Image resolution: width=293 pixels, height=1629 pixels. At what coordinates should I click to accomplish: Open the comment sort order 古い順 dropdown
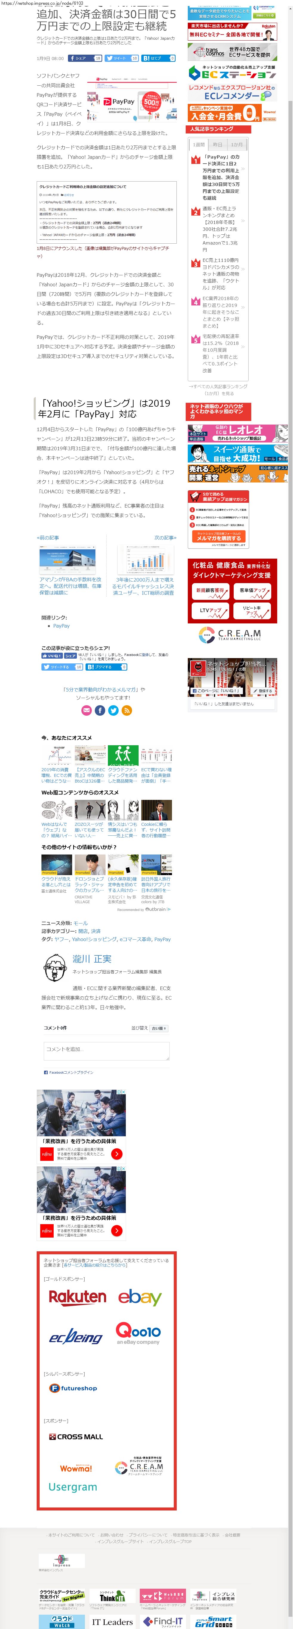point(159,1029)
